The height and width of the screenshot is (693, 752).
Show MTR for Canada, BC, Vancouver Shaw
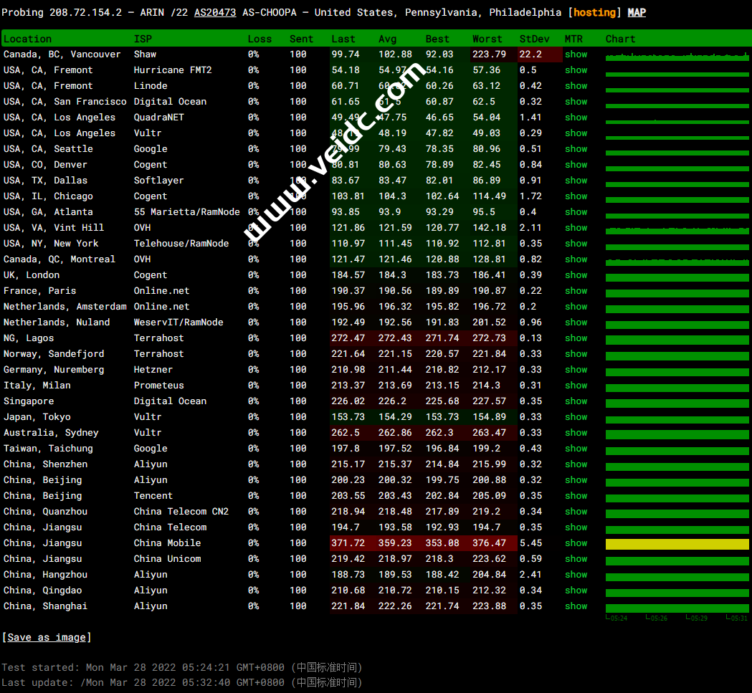click(576, 54)
